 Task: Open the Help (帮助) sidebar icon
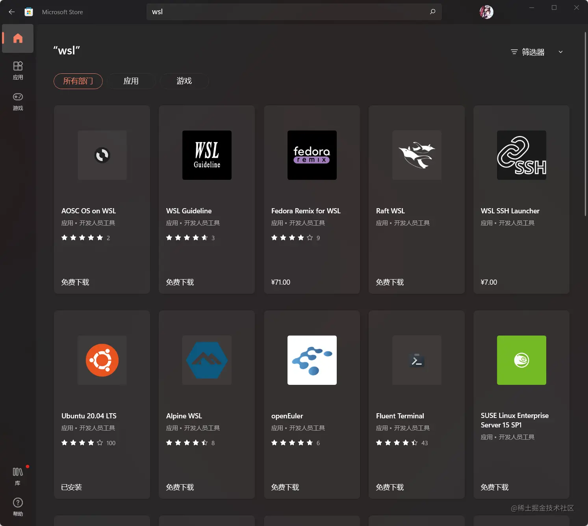tap(18, 507)
